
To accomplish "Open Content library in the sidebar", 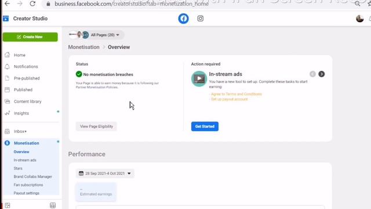I will tap(28, 102).
